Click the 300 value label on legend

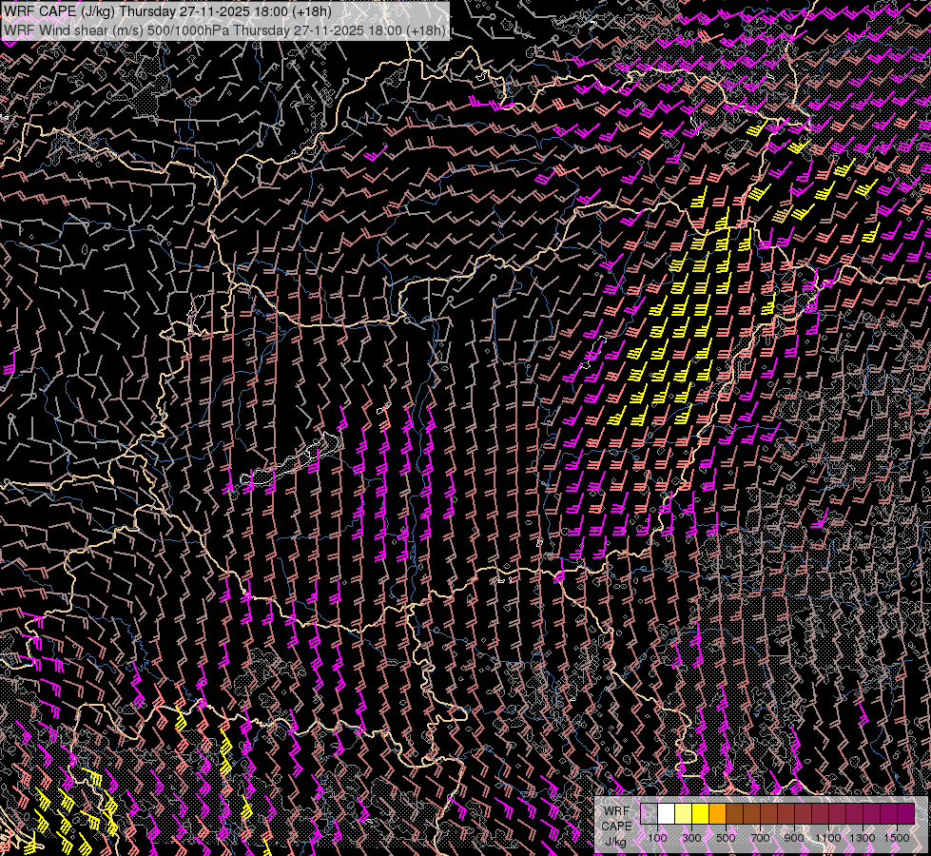tap(691, 838)
